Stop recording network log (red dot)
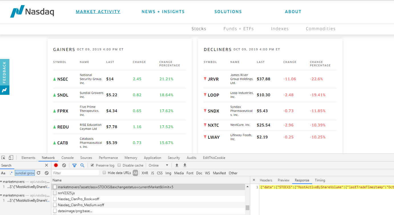394x215 pixels. (x=56, y=165)
